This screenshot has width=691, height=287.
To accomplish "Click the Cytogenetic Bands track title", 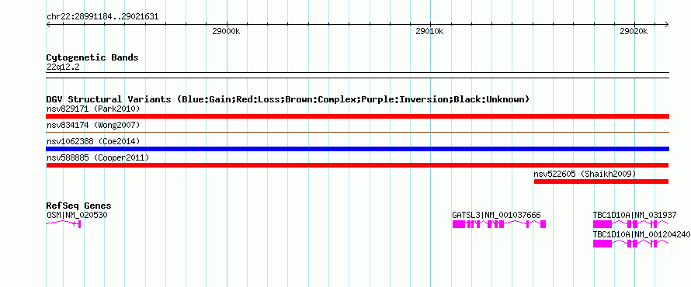I will [92, 57].
